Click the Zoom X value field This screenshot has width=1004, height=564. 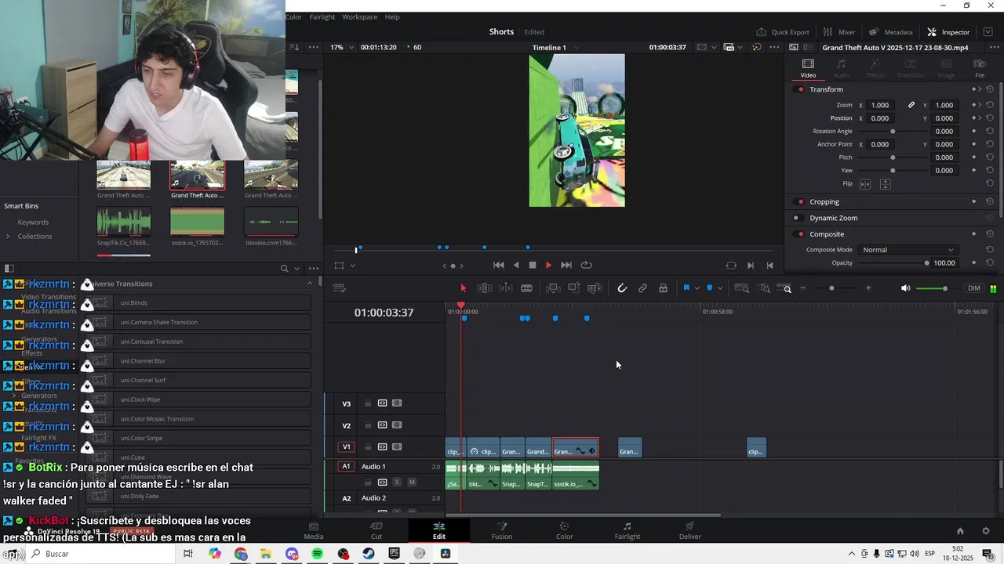[880, 105]
